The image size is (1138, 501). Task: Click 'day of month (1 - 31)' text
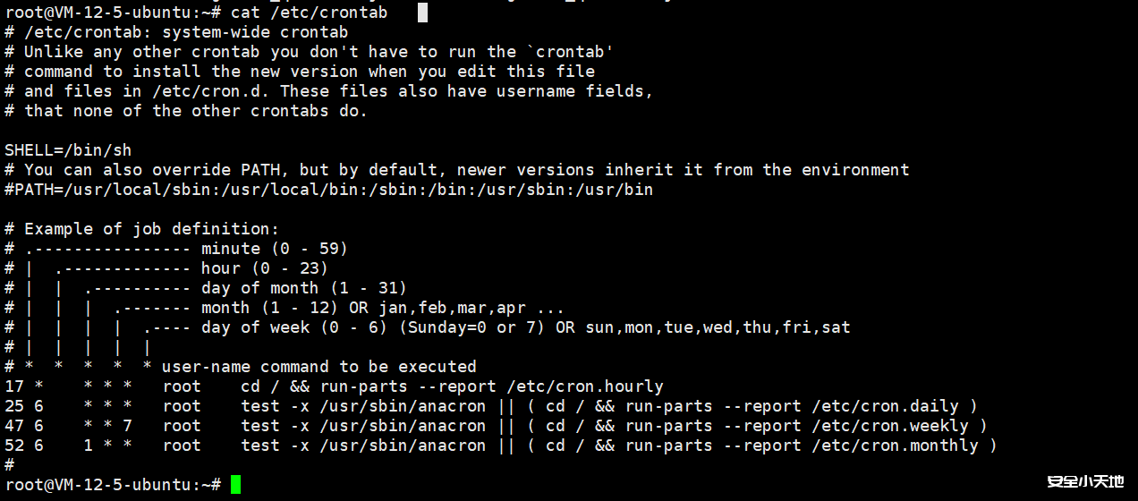pyautogui.click(x=303, y=288)
